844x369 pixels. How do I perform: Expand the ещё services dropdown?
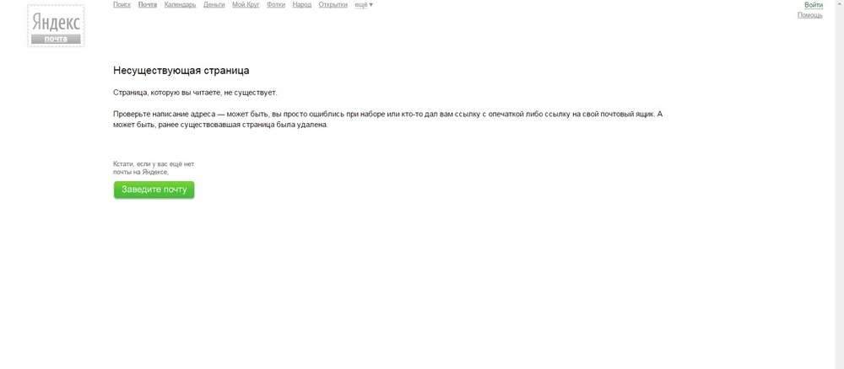click(x=364, y=4)
